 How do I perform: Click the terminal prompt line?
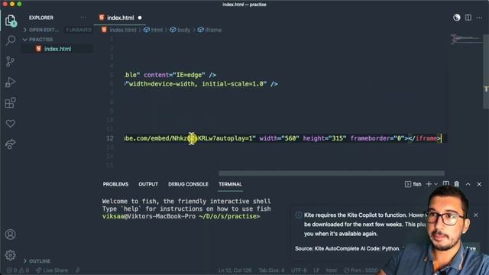[181, 216]
